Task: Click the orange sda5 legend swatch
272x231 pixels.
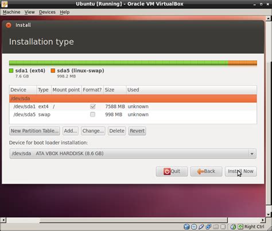Action: 53,71
